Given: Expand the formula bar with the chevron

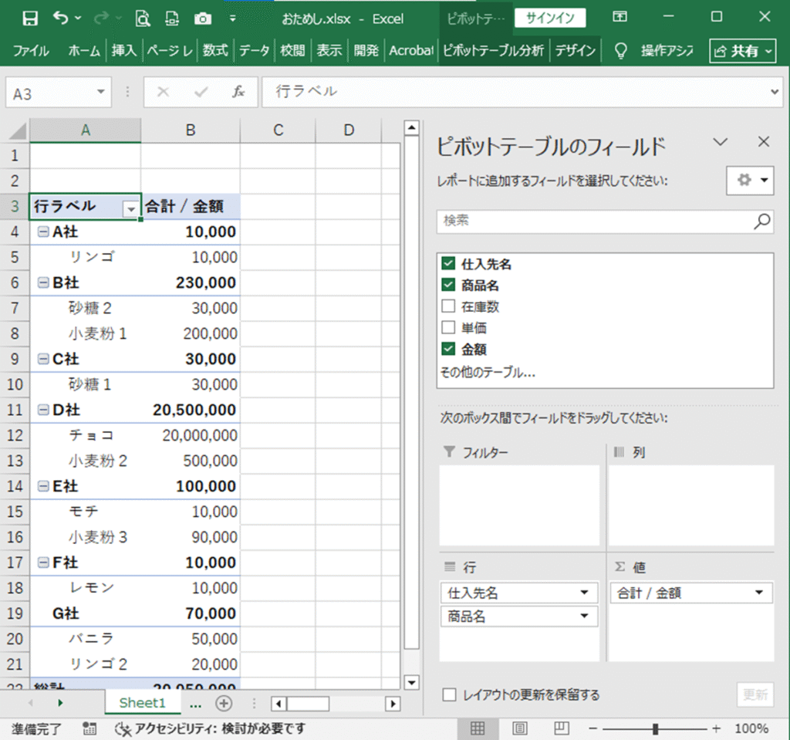Looking at the screenshot, I should click(x=775, y=92).
